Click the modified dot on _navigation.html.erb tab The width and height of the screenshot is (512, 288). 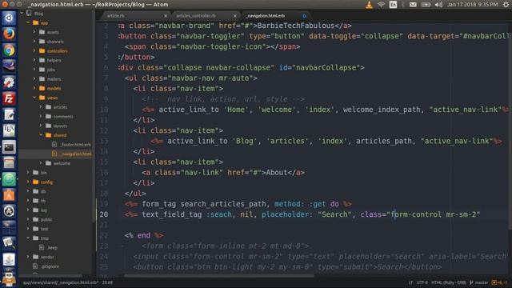click(304, 16)
